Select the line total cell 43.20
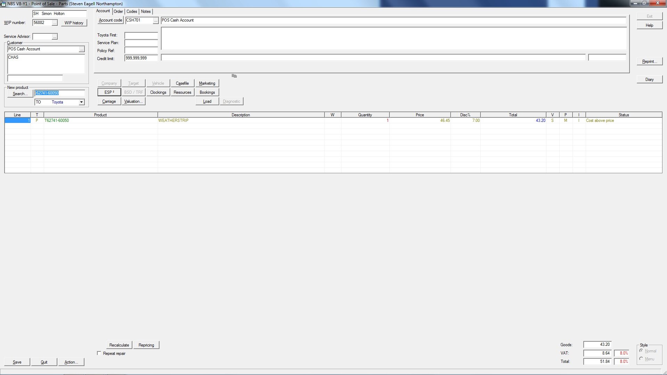 [513, 120]
